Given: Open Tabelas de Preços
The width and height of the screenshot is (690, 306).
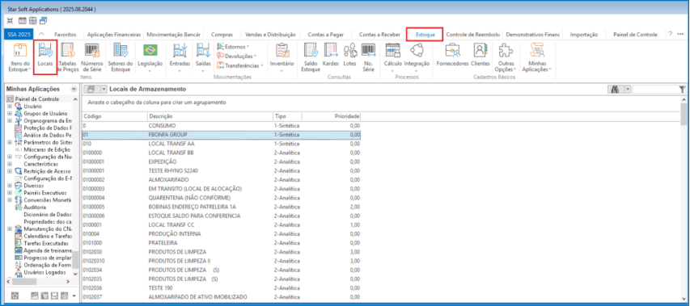Looking at the screenshot, I should click(68, 57).
